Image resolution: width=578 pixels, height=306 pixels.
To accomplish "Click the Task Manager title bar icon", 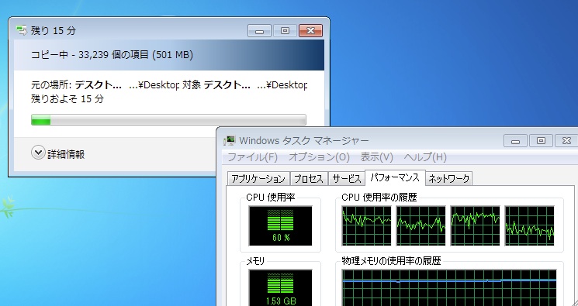I will (x=230, y=140).
